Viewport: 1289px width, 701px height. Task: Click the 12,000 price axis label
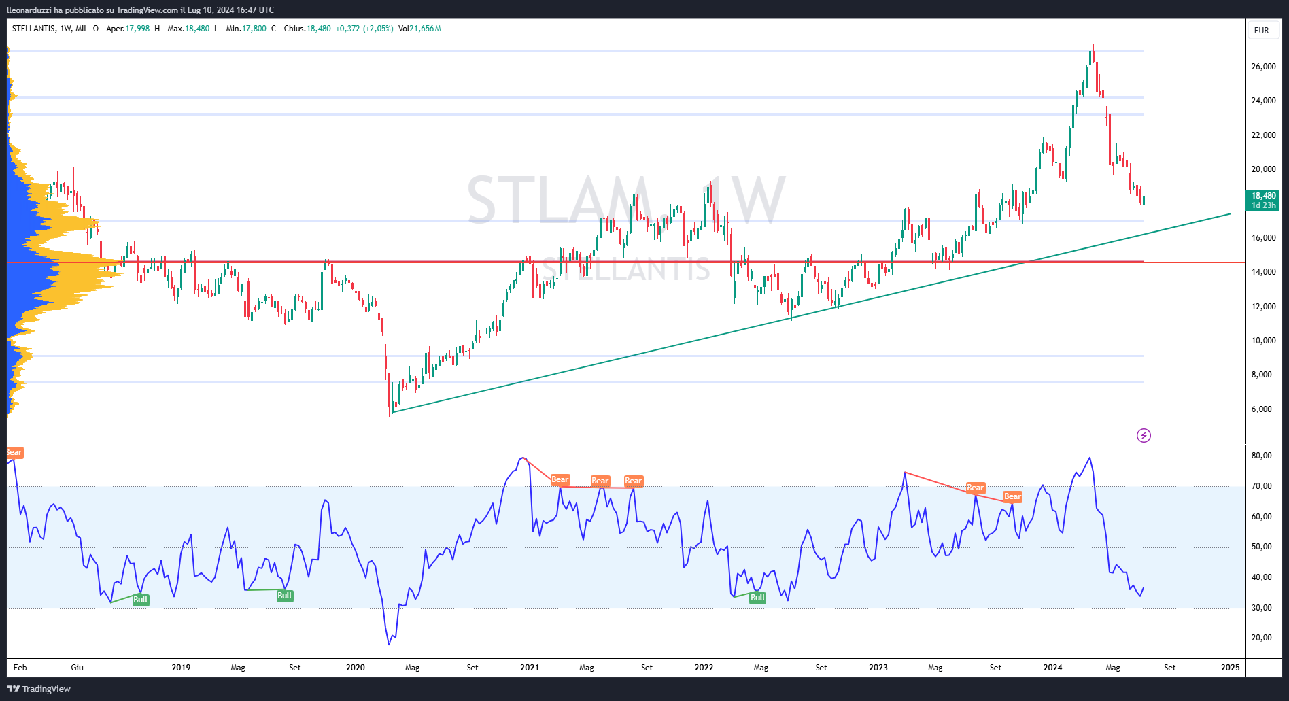1264,307
